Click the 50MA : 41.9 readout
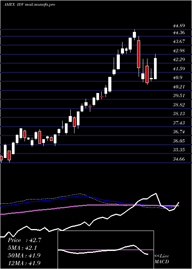 click(x=24, y=255)
